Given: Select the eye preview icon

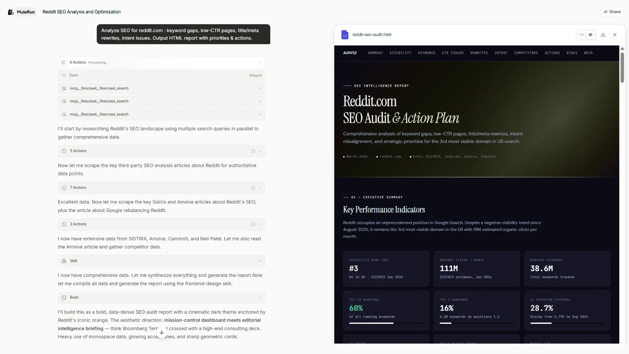Looking at the screenshot, I should coord(591,34).
